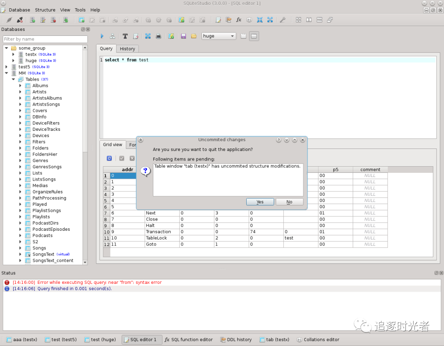The image size is (444, 346).
Task: Switch to 'aaa (testx)' window in taskbar
Action: point(22,339)
